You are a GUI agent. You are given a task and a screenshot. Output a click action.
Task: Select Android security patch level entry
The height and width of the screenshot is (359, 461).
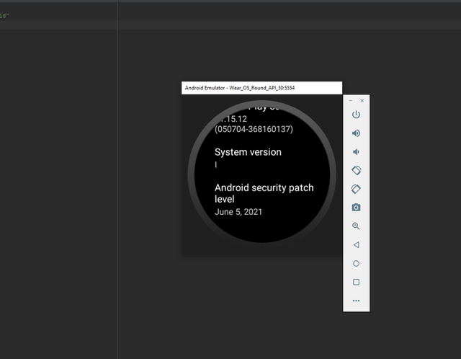click(264, 200)
